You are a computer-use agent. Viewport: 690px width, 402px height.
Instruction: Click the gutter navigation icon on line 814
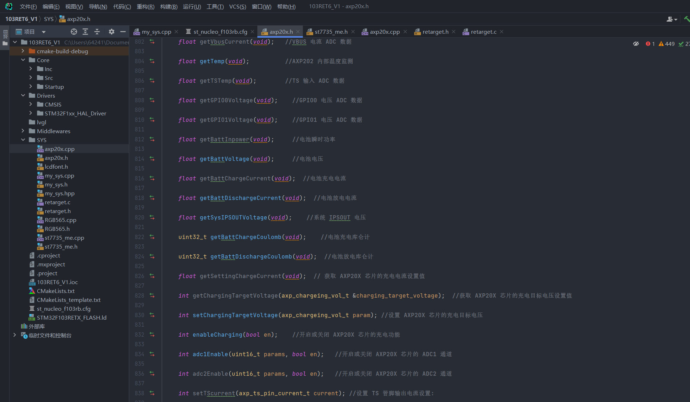tap(152, 159)
